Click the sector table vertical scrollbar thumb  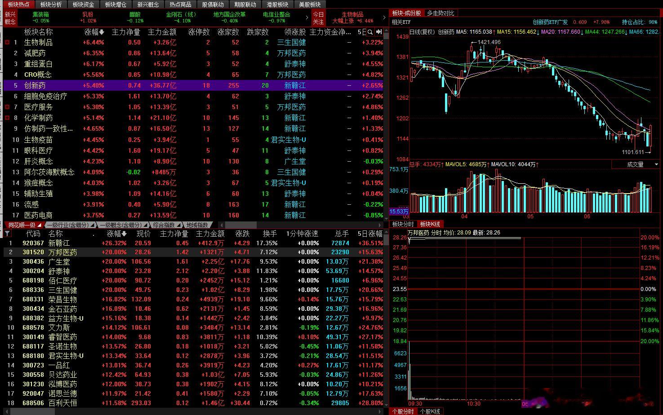(387, 37)
